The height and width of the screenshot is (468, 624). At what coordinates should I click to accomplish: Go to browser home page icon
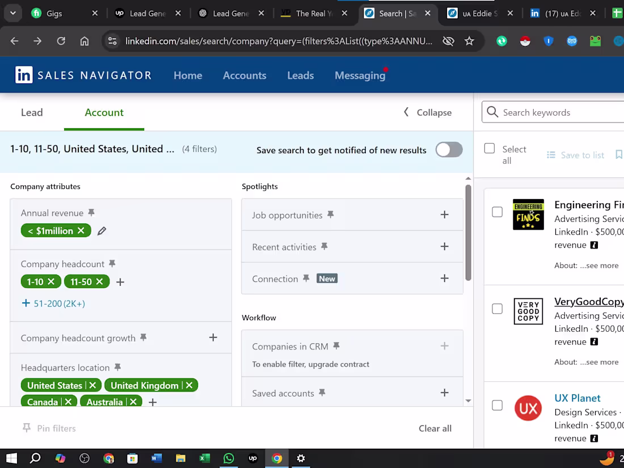(85, 41)
